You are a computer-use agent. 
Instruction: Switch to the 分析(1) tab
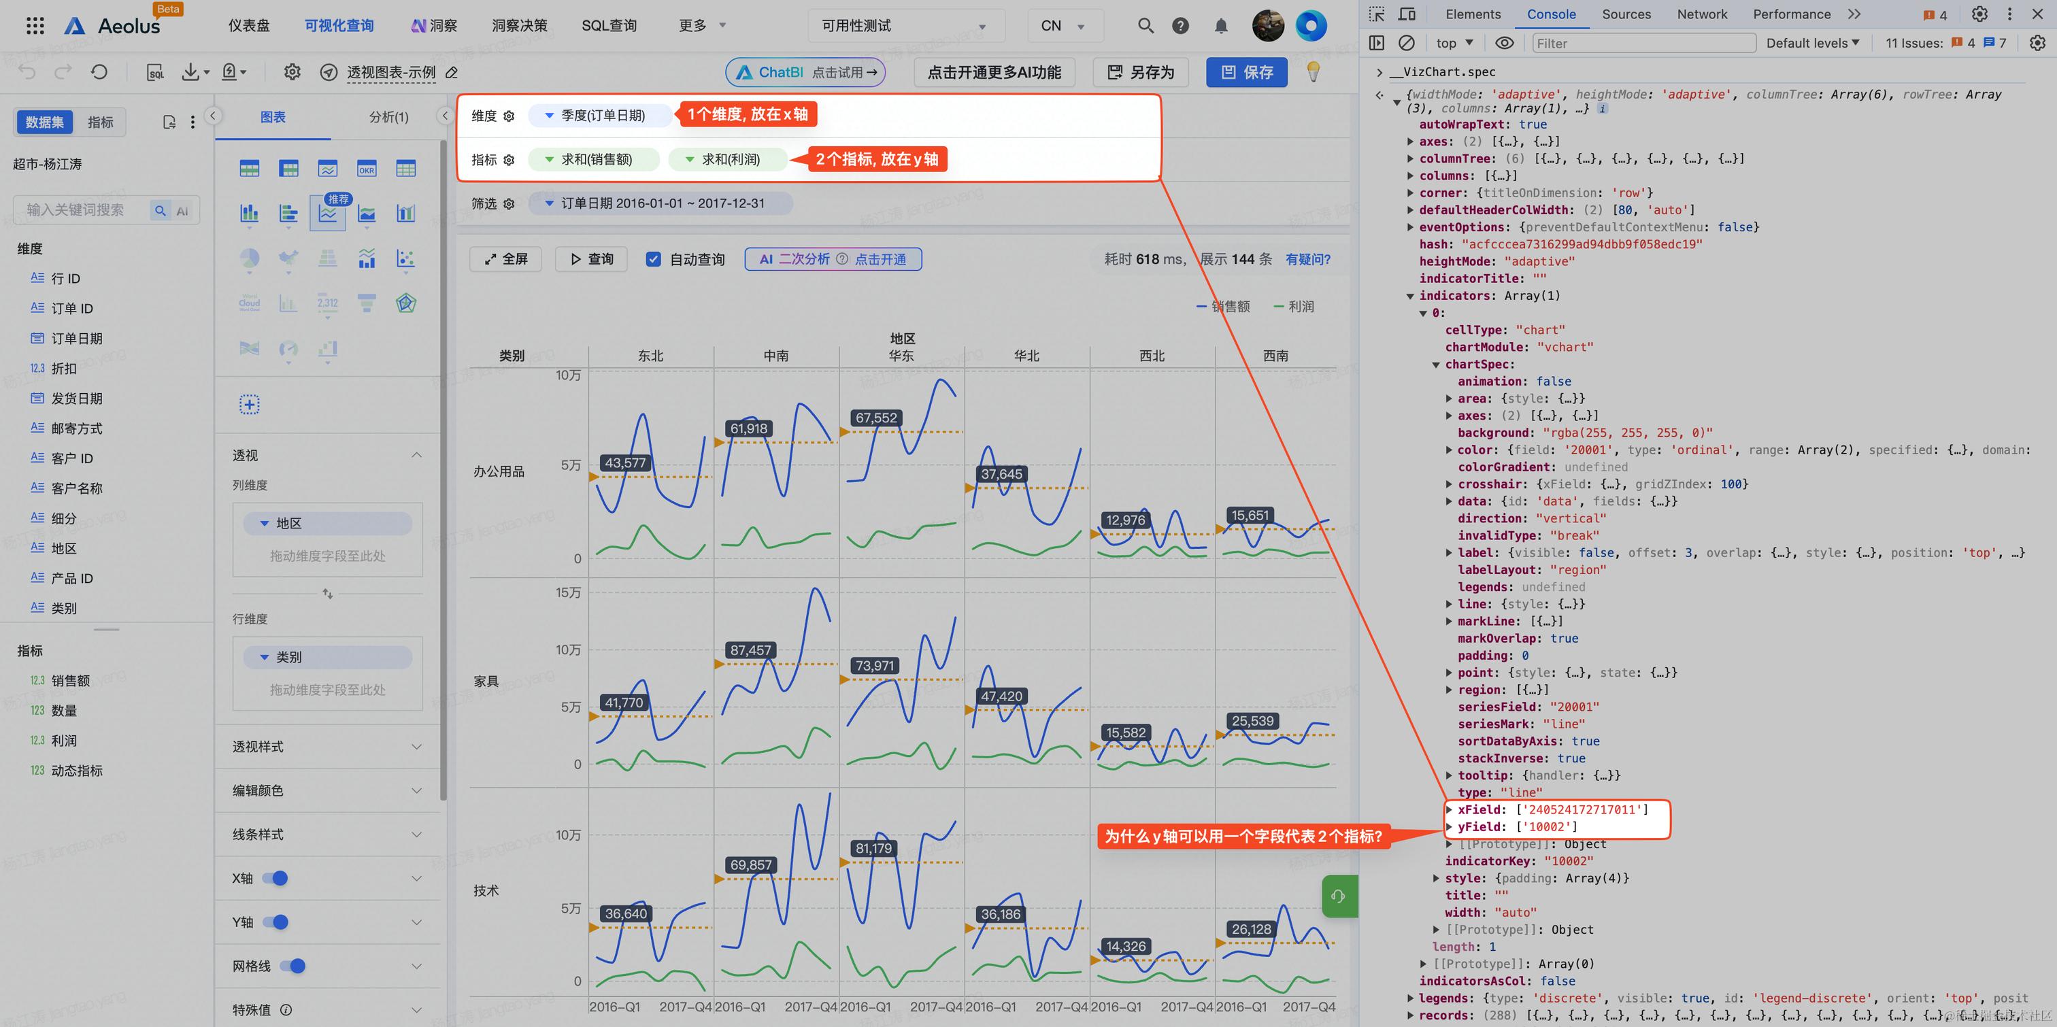(388, 118)
